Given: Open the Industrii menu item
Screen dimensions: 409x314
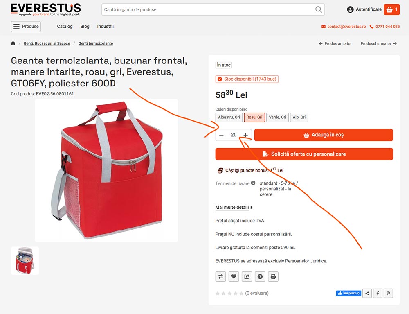Looking at the screenshot, I should coord(106,26).
